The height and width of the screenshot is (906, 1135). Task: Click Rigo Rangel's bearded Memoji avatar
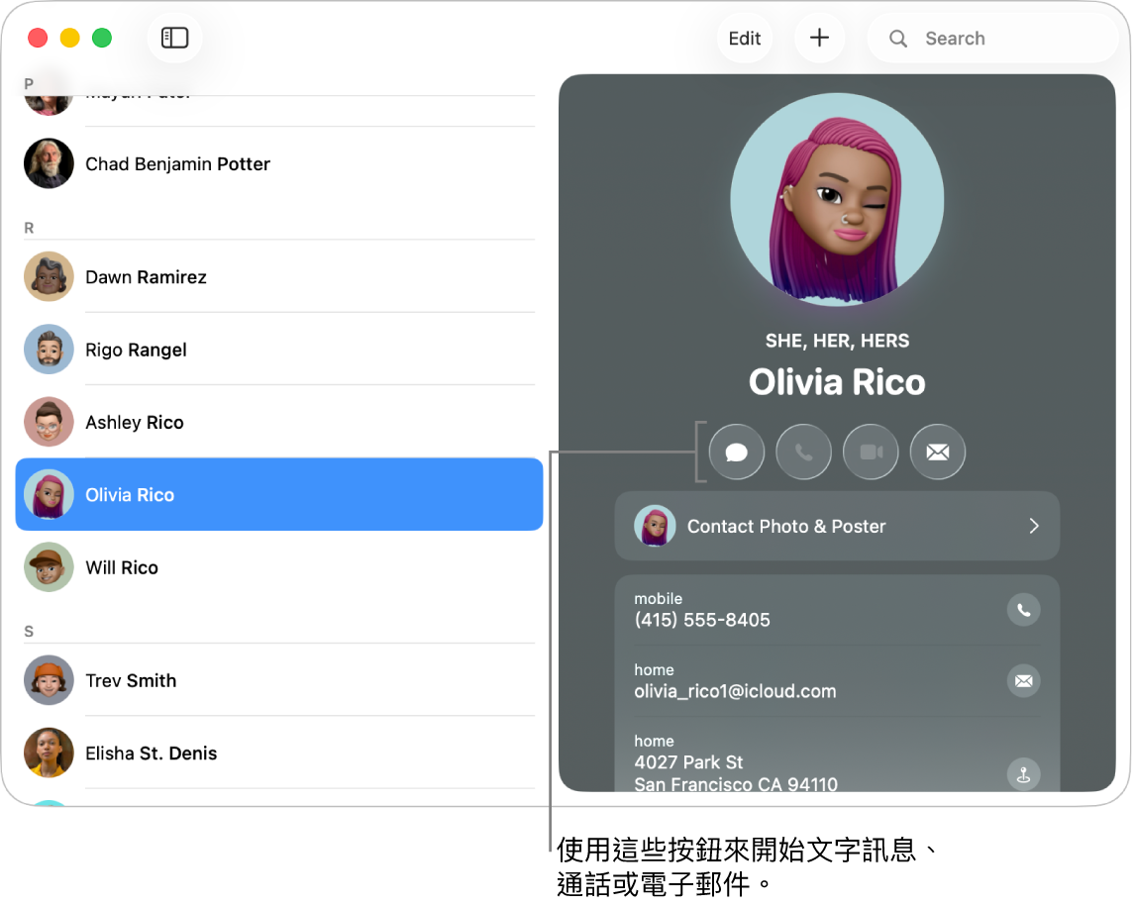tap(49, 349)
